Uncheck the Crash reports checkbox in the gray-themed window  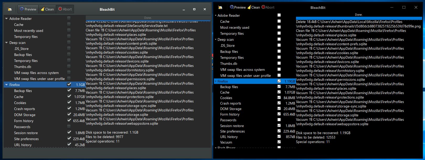[69, 108]
